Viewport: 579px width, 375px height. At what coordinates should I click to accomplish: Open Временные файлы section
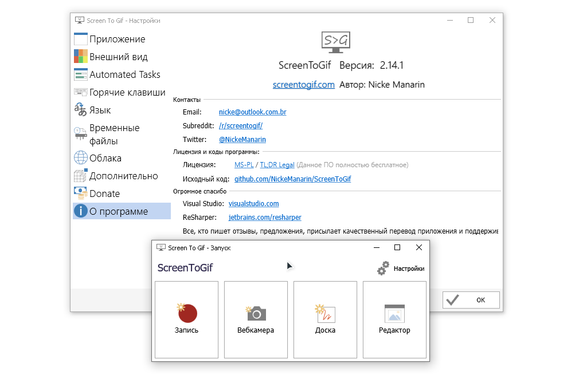point(115,134)
